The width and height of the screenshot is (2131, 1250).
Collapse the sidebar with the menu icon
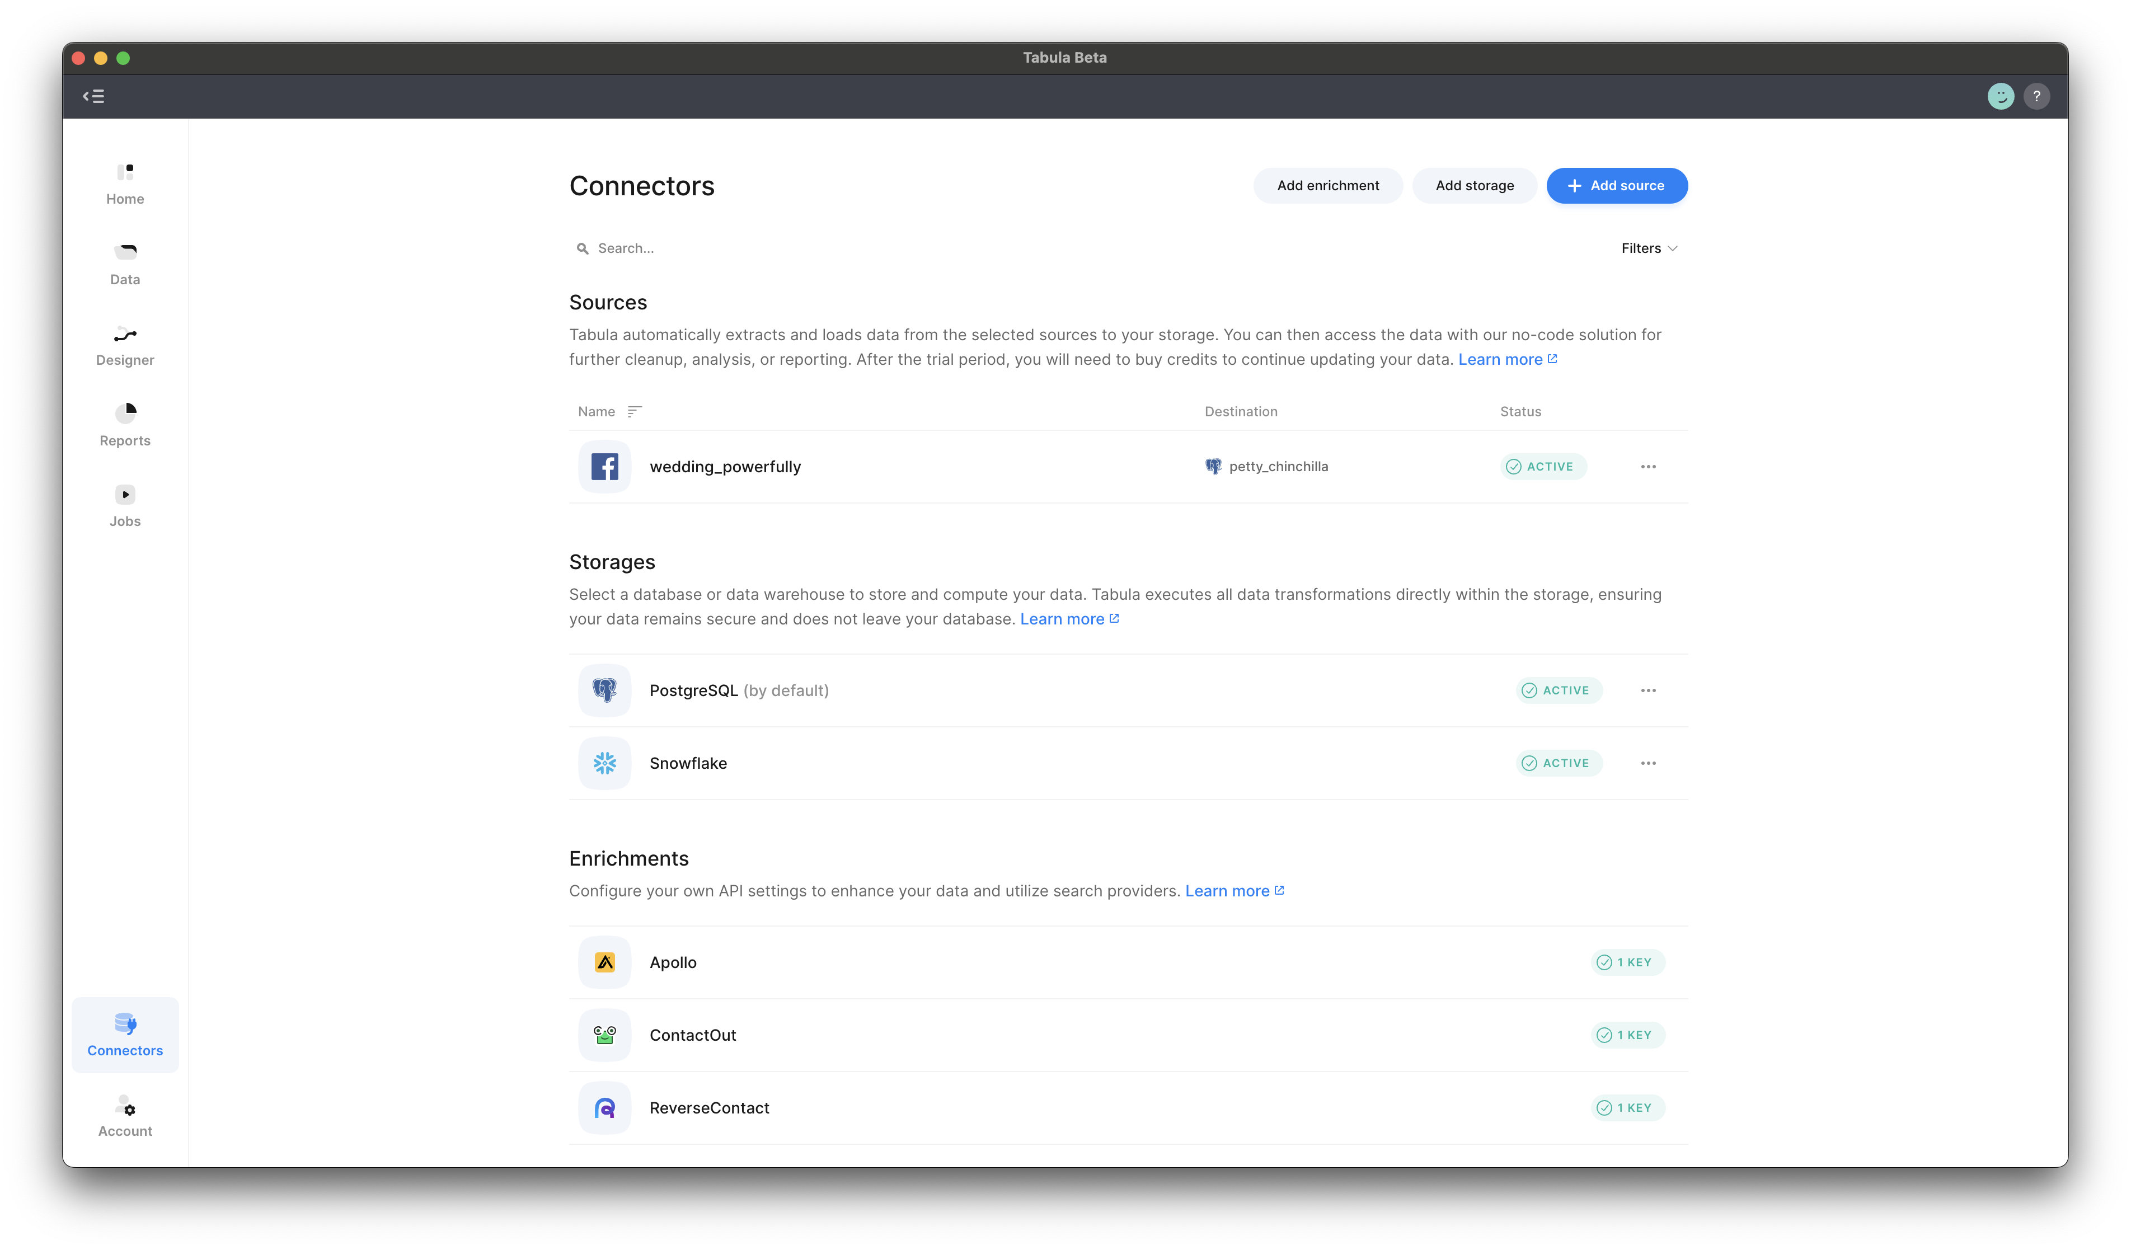(x=94, y=96)
